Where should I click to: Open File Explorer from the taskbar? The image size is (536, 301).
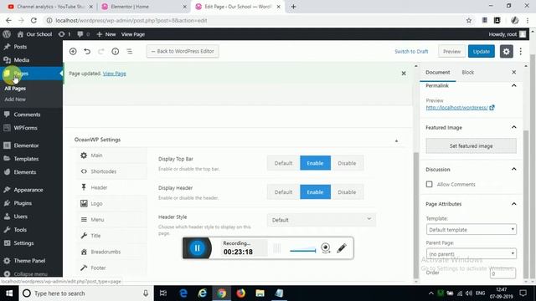[260, 293]
